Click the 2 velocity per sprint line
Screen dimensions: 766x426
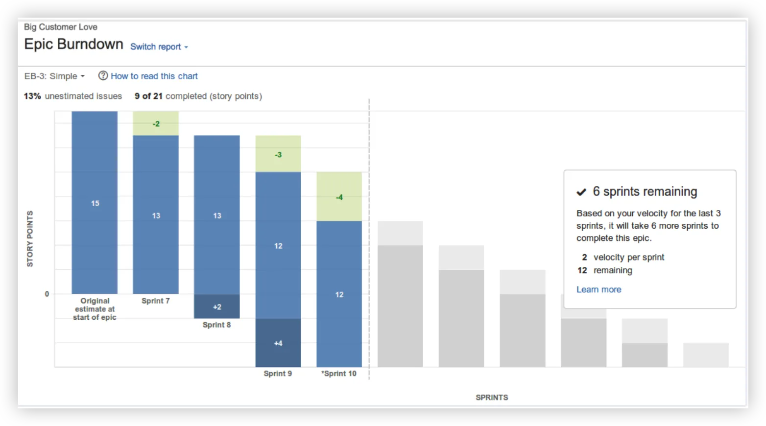[x=623, y=257]
